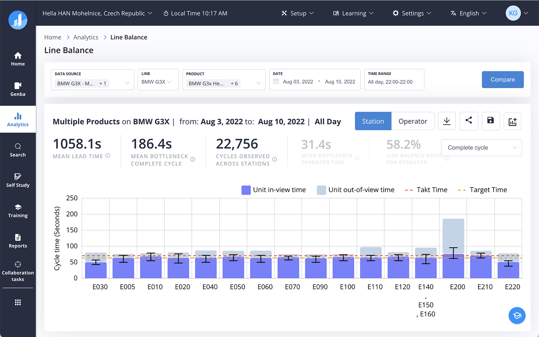Open Training in the left sidebar
This screenshot has width=539, height=337.
coord(18,211)
